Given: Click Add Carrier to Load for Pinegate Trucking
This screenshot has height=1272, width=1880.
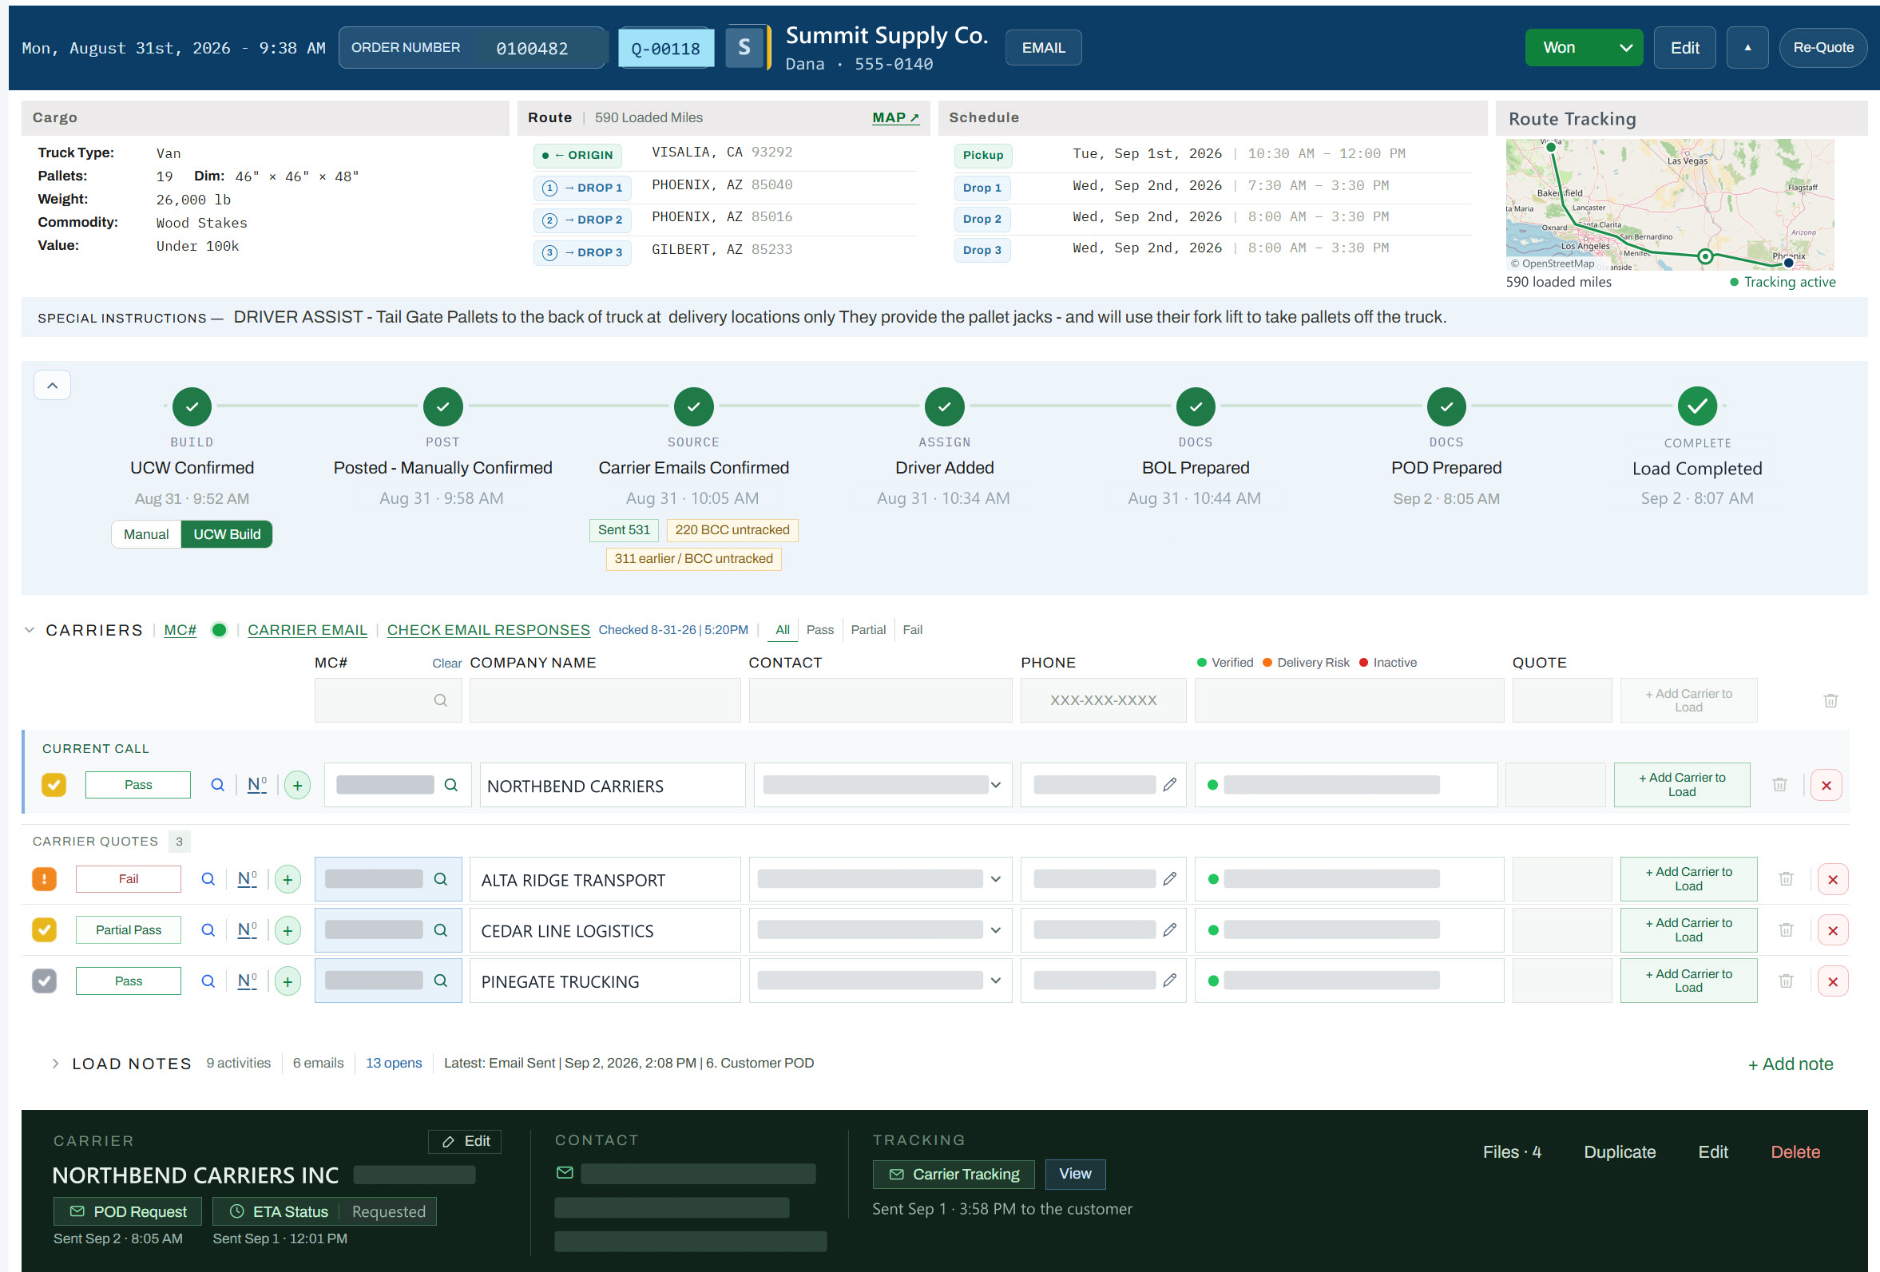Looking at the screenshot, I should click(1688, 981).
